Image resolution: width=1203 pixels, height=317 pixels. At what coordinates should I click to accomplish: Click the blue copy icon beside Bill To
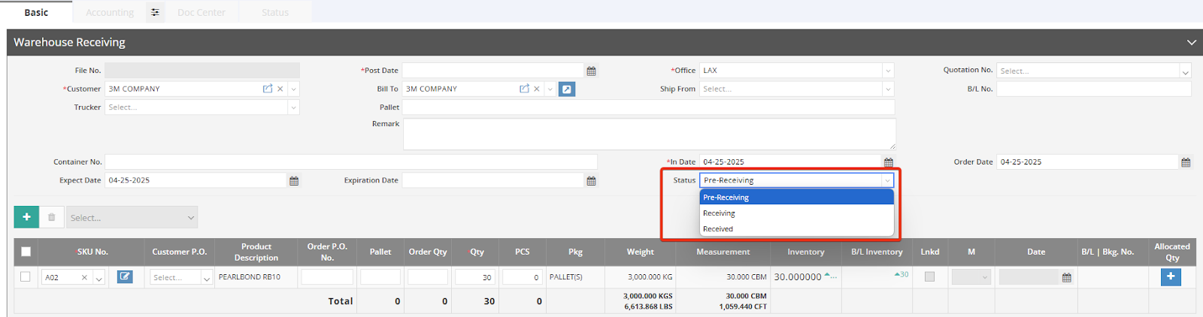[567, 89]
